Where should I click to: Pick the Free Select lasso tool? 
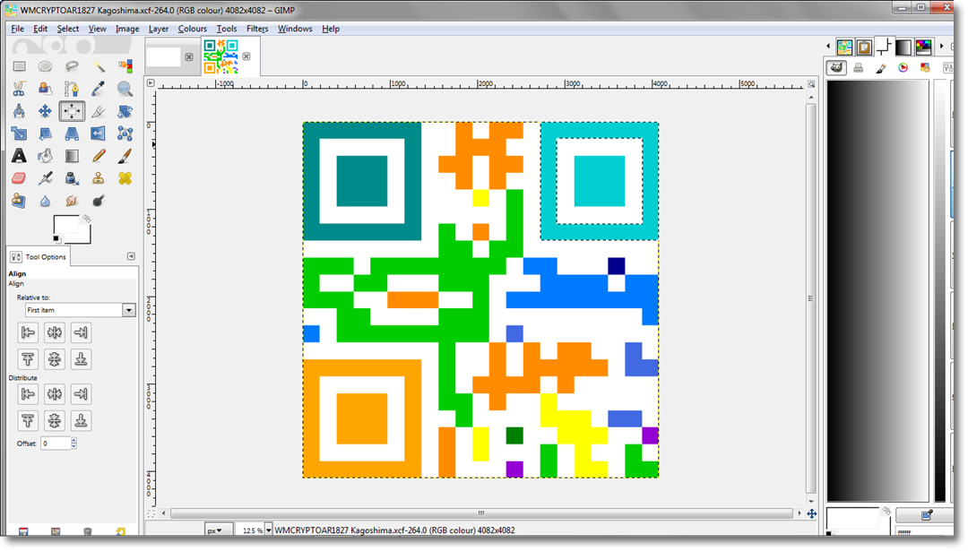[72, 66]
